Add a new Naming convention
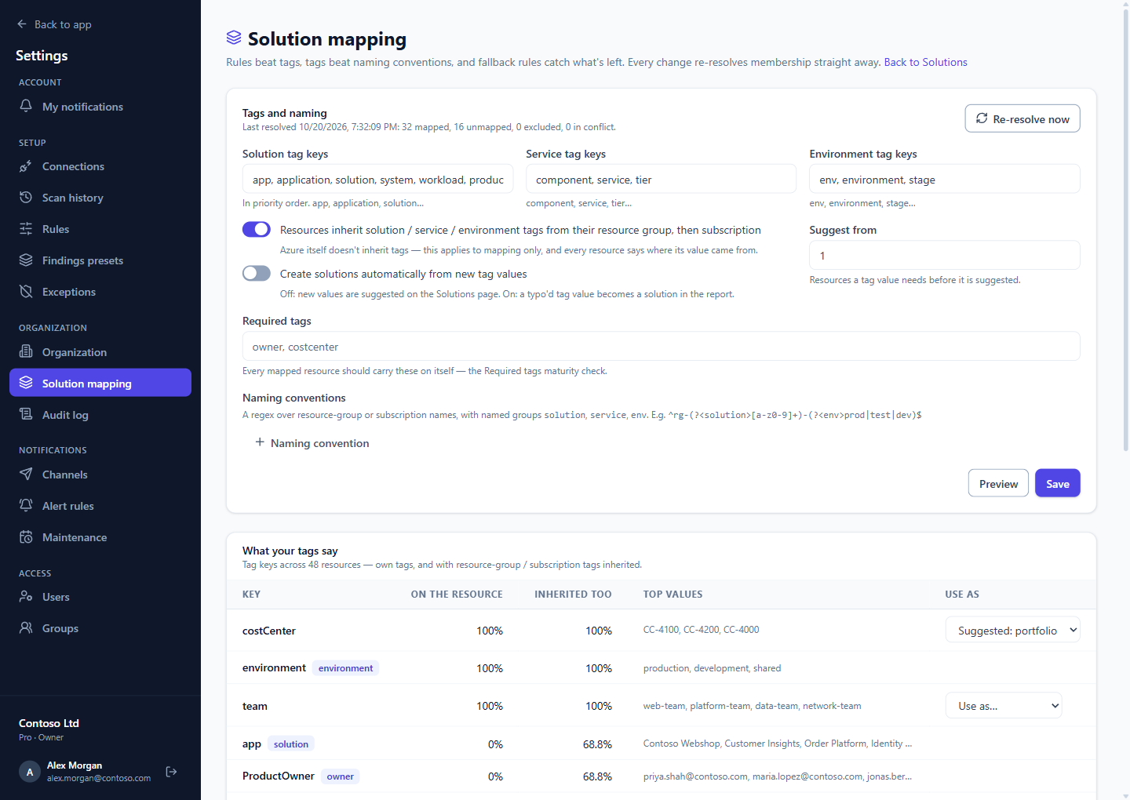 click(312, 443)
